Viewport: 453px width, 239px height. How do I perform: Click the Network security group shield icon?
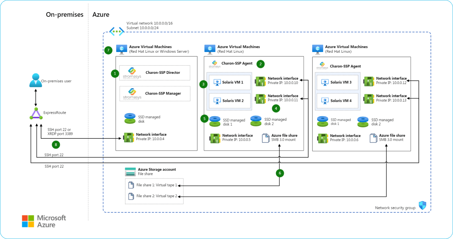pyautogui.click(x=422, y=205)
